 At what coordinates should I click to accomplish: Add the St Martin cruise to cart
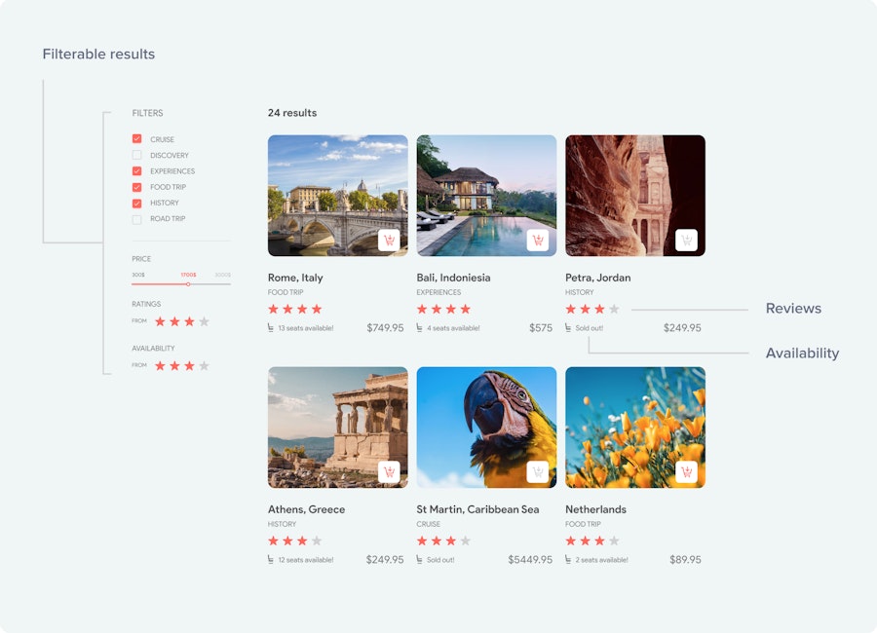538,471
